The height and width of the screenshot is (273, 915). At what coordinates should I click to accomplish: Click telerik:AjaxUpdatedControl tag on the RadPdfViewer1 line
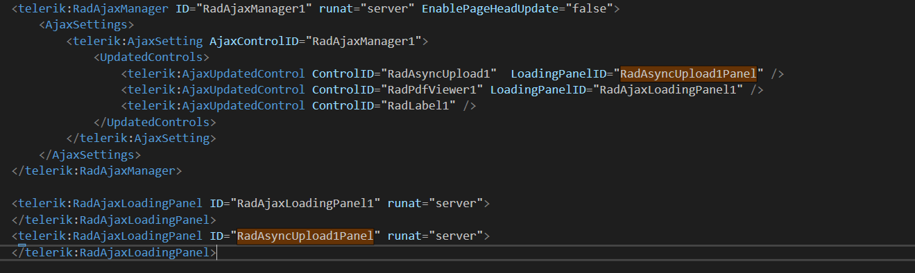pyautogui.click(x=216, y=90)
